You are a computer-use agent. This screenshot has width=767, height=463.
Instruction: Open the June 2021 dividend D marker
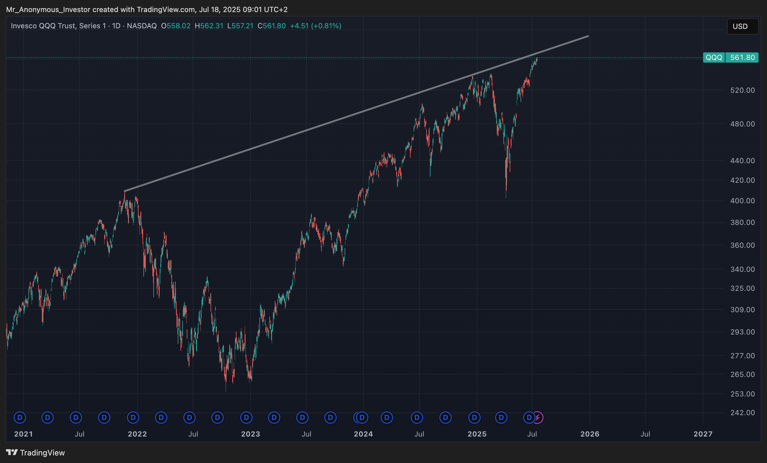pyautogui.click(x=76, y=418)
